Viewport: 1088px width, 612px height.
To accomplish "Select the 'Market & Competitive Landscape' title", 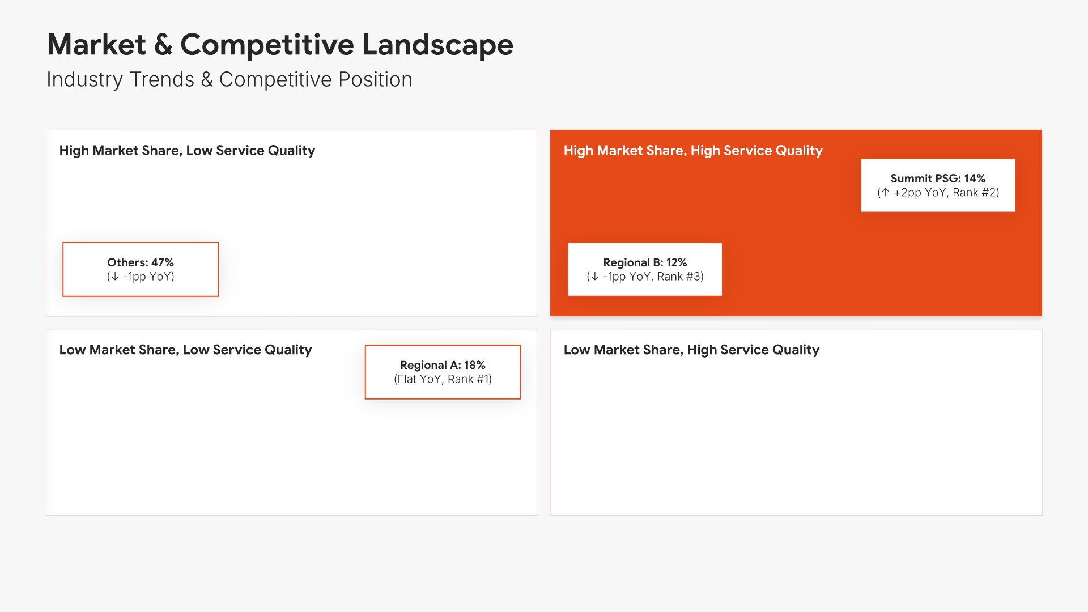I will [x=280, y=45].
